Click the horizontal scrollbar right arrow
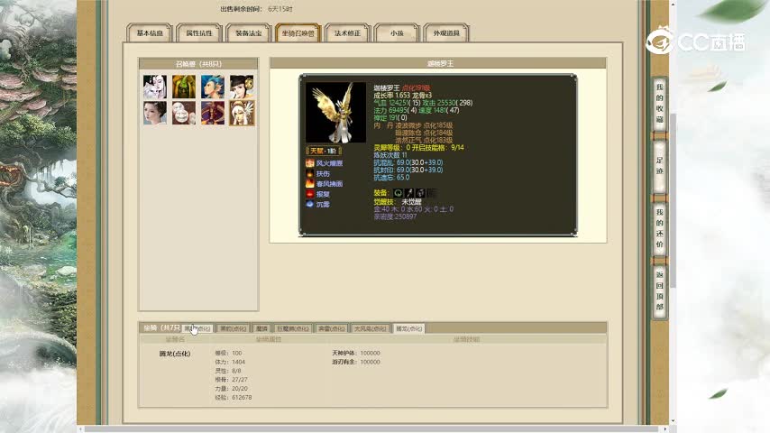770x433 pixels. point(665,429)
